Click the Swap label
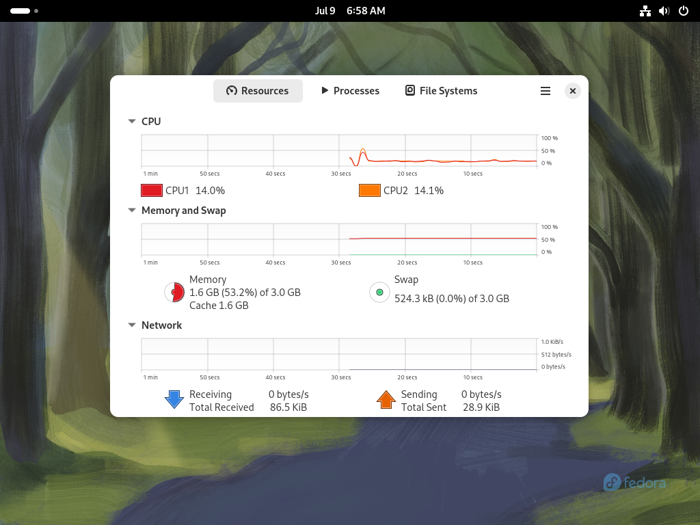700x525 pixels. pyautogui.click(x=406, y=280)
